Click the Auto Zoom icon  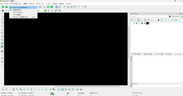coord(75,7)
